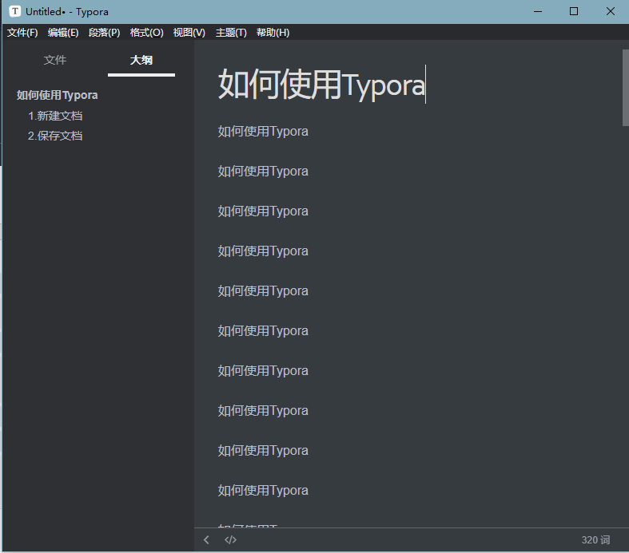629x553 pixels.
Task: Switch to the 大纲 sidebar tab
Action: (141, 60)
